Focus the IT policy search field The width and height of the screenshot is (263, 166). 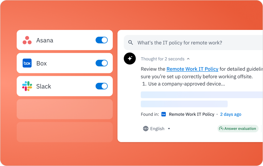point(195,43)
